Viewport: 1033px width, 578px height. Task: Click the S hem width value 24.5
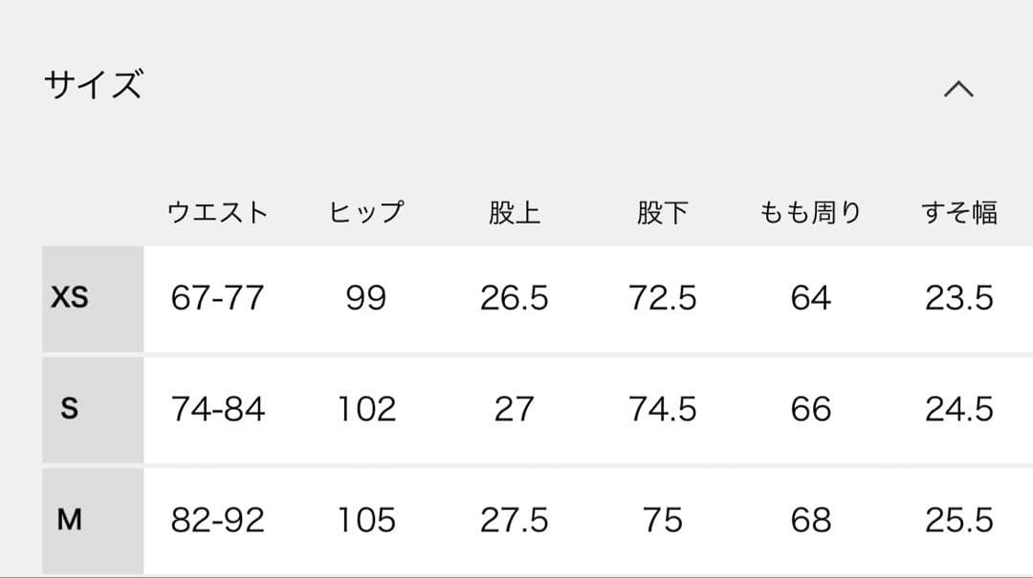pos(959,410)
